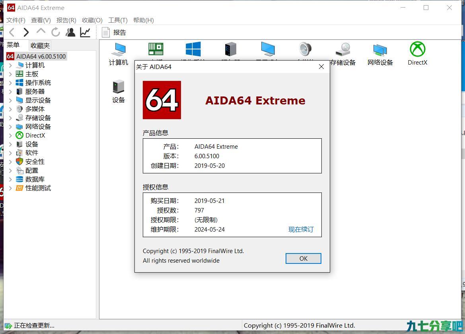465x334 pixels.
Task: Open the speaker multimedia icon in main pane
Action: [x=305, y=49]
